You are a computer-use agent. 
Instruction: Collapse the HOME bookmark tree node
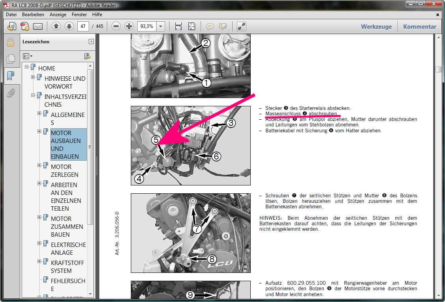point(26,67)
